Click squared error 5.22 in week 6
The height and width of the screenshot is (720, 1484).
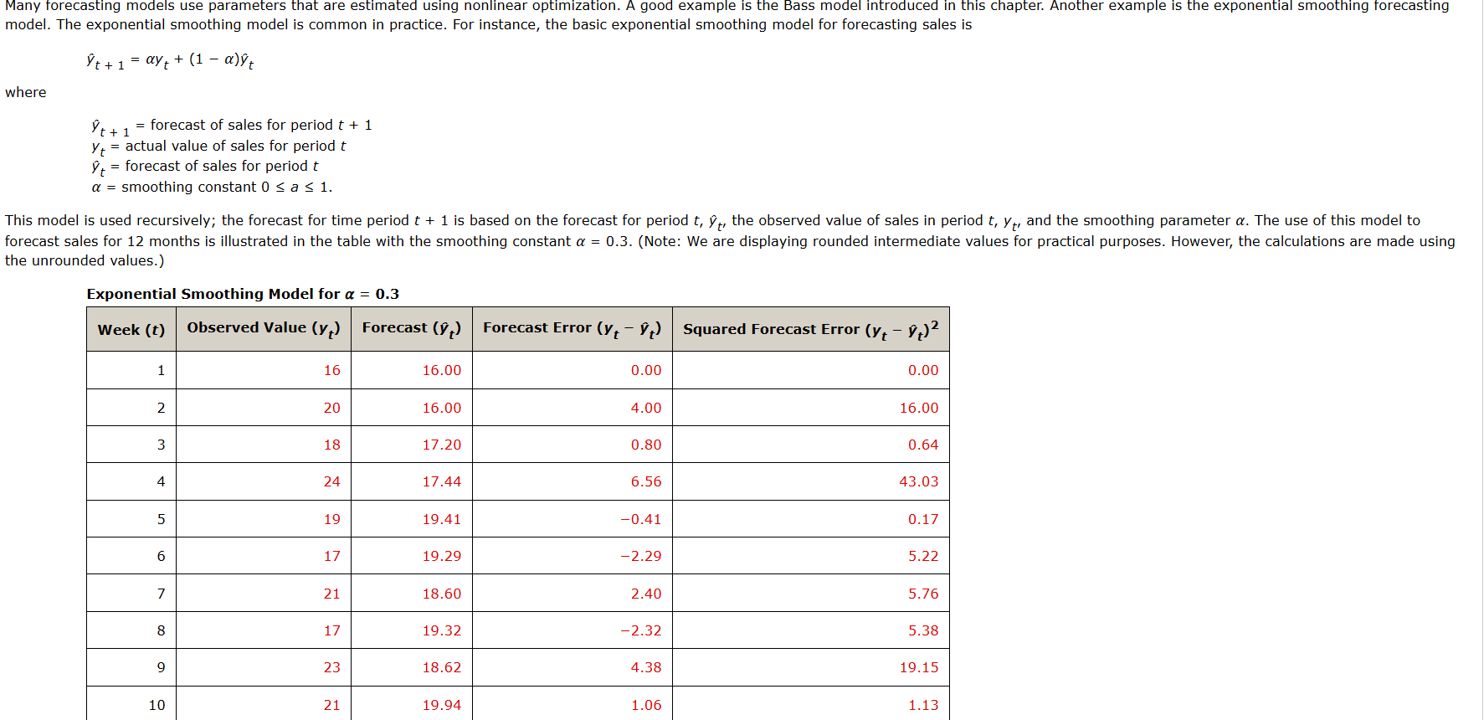(923, 556)
